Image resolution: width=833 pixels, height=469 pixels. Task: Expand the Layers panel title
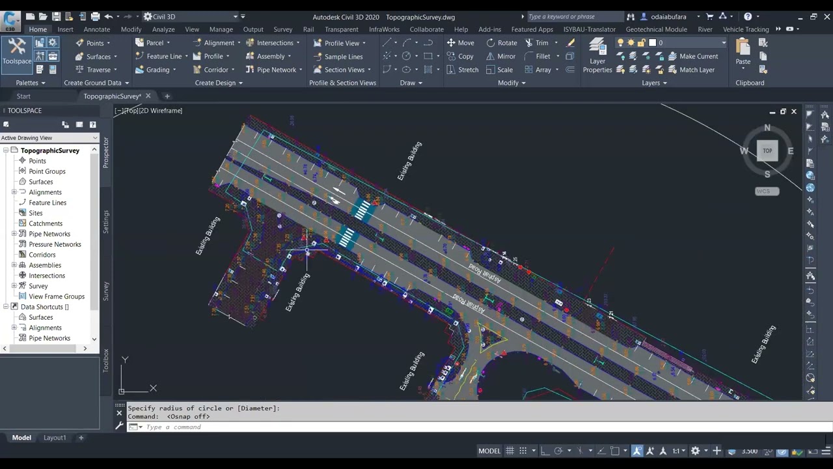click(654, 83)
